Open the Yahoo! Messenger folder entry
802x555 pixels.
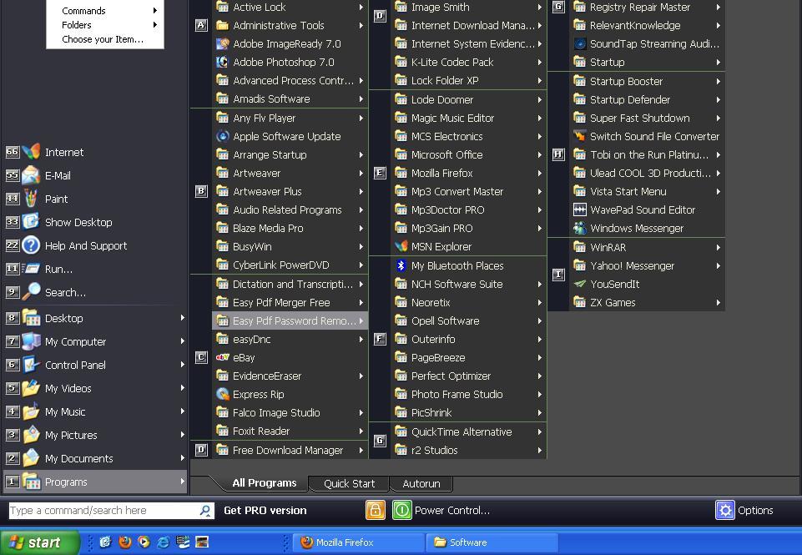[647, 265]
